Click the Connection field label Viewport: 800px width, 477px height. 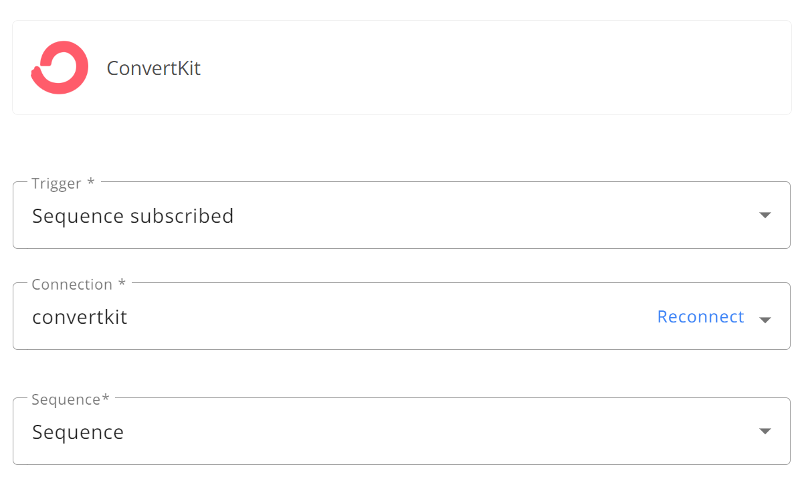(72, 284)
